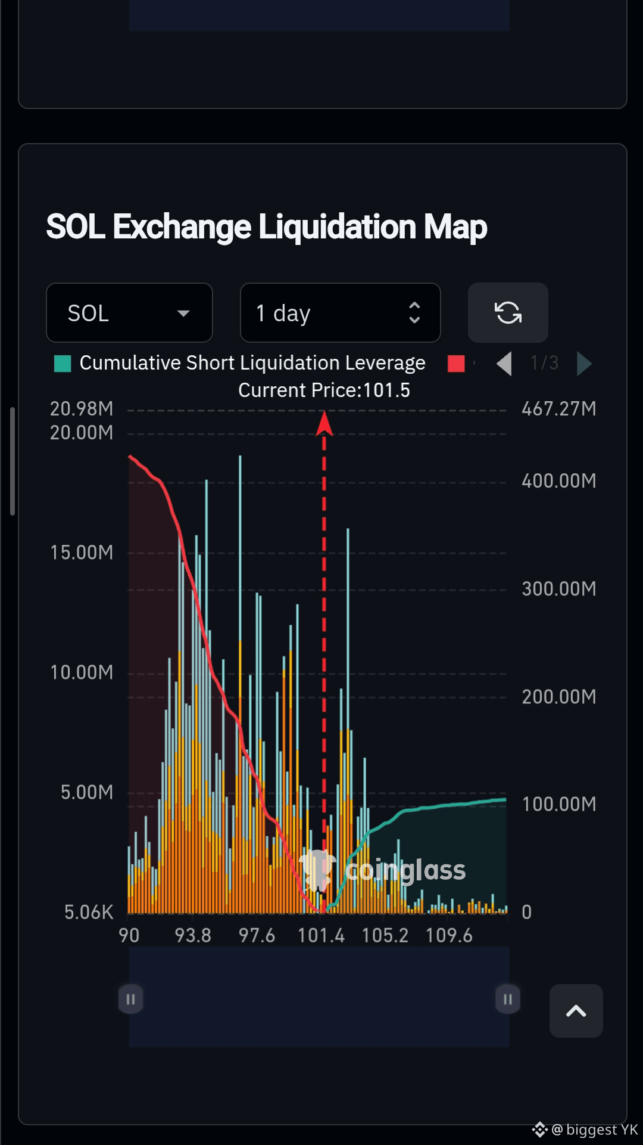643x1145 pixels.
Task: Click the 400.00M right axis value
Action: [x=559, y=481]
